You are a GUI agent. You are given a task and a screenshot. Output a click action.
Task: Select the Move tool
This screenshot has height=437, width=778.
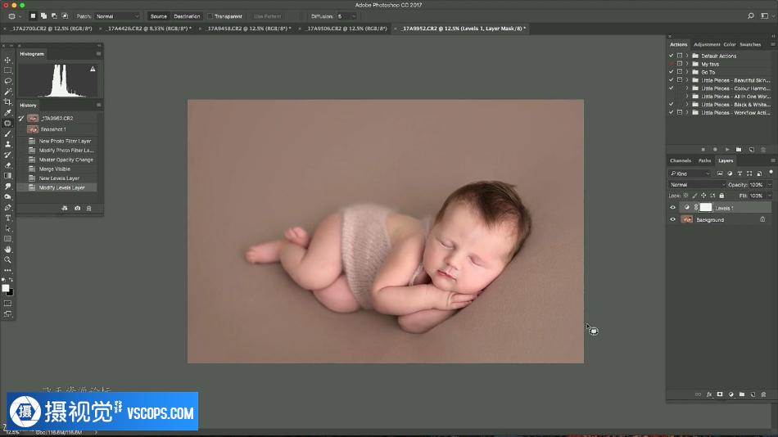(x=8, y=60)
